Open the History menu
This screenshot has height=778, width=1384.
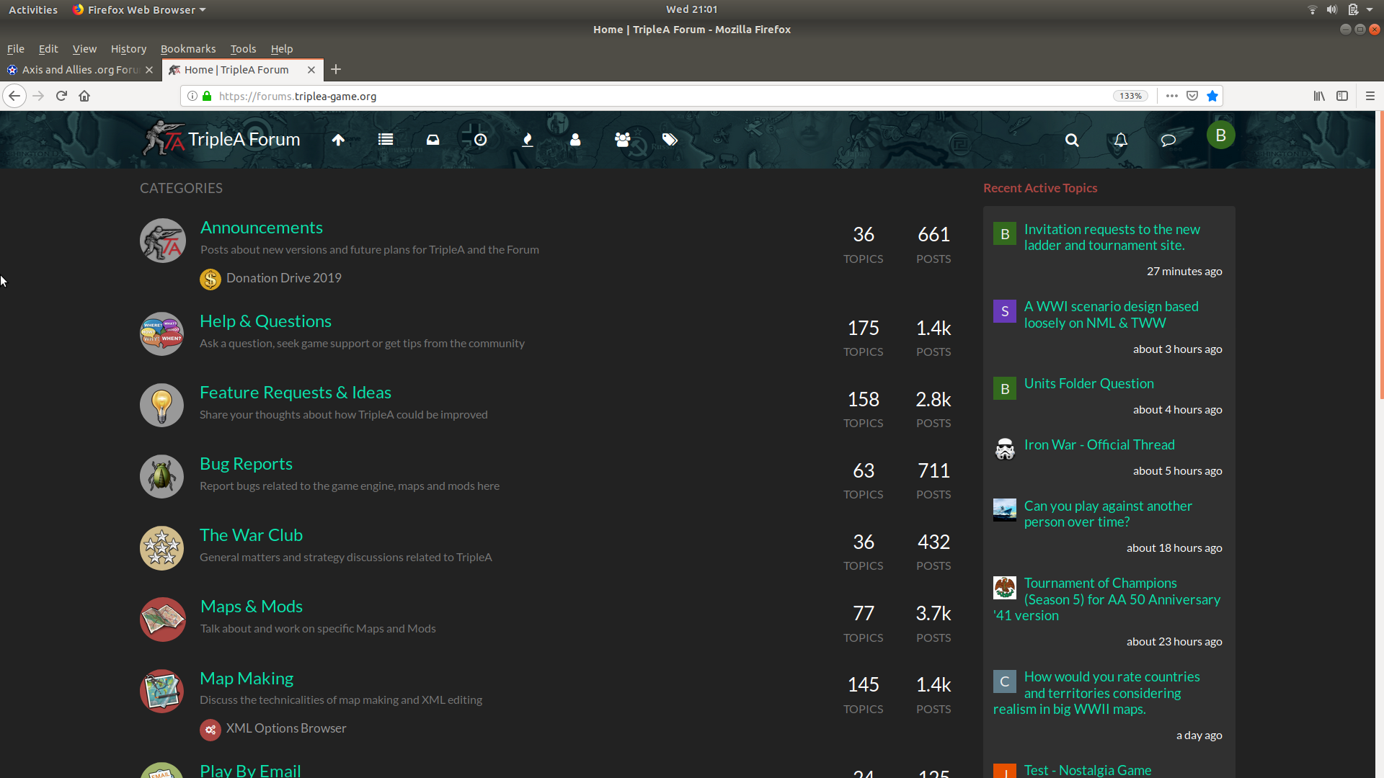[128, 49]
